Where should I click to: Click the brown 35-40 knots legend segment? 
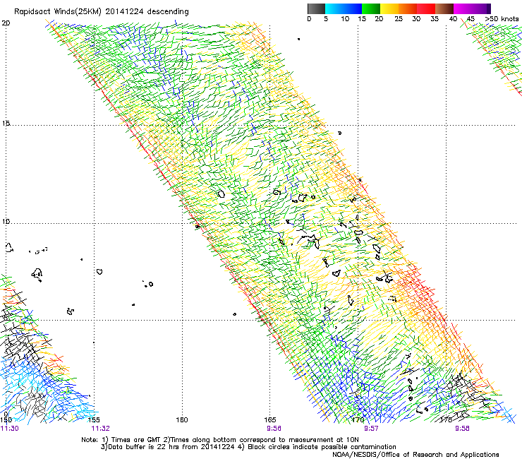(x=444, y=8)
